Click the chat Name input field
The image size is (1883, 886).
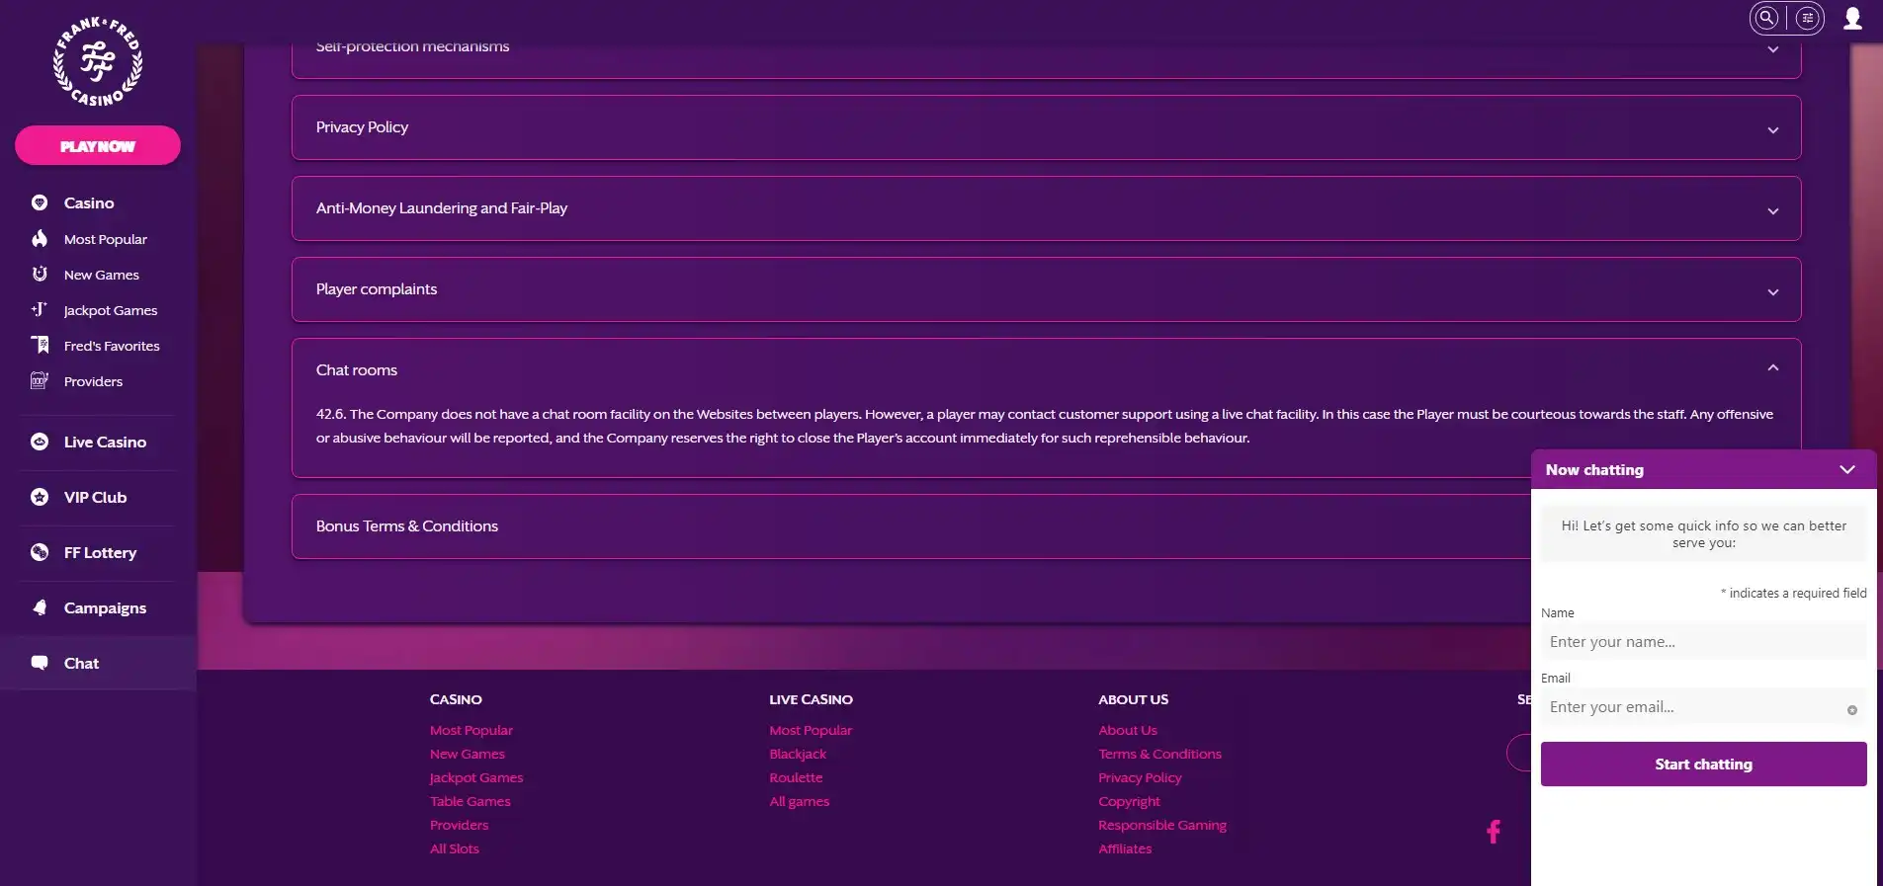point(1702,642)
